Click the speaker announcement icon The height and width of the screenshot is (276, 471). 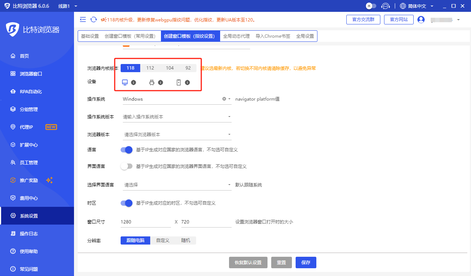point(104,20)
